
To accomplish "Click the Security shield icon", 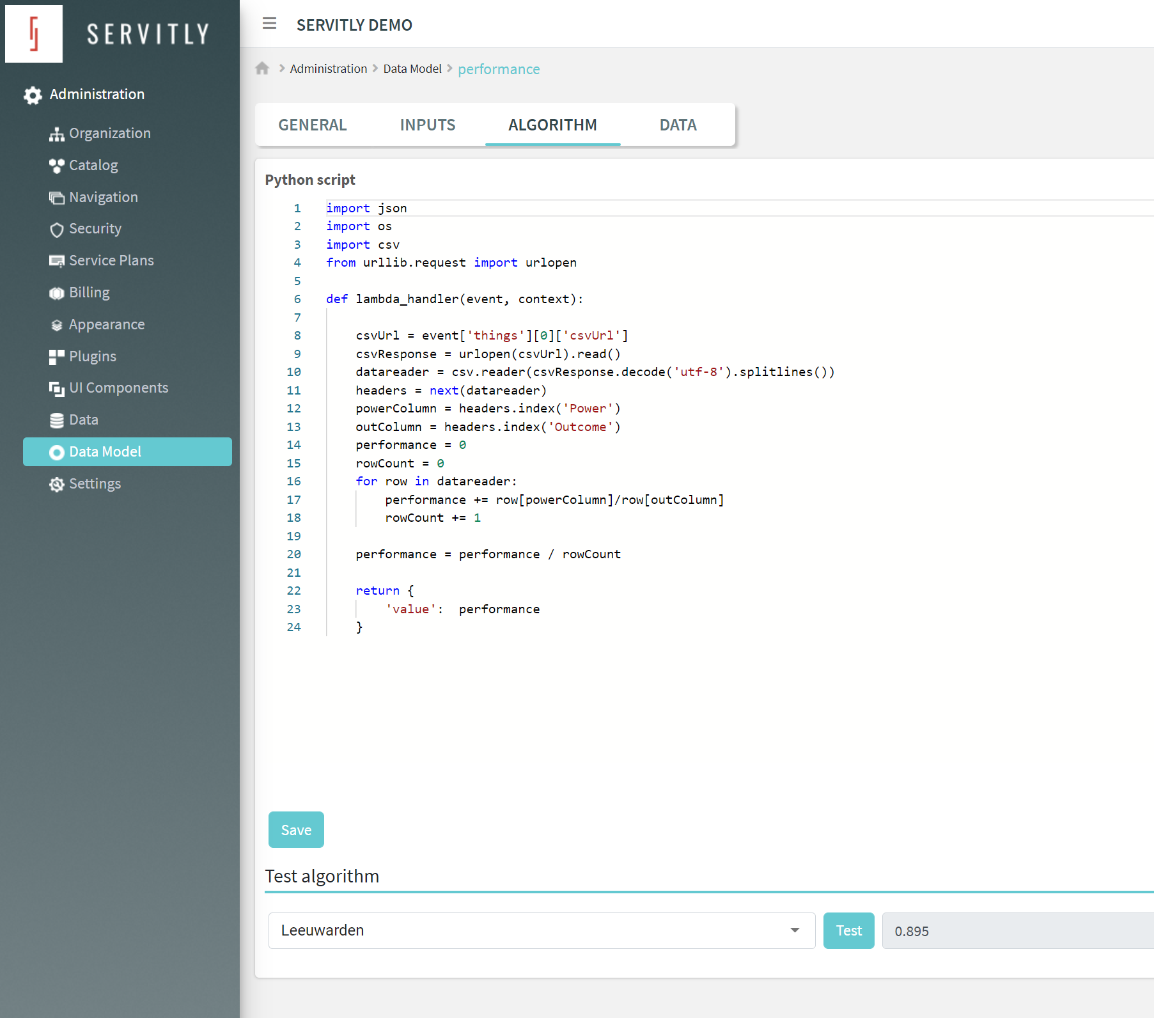I will tap(57, 230).
